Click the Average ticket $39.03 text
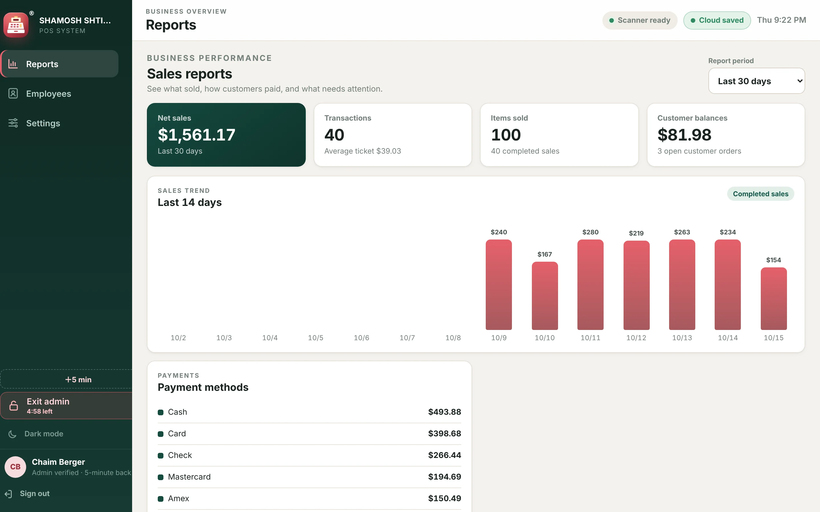The width and height of the screenshot is (820, 512). point(362,151)
